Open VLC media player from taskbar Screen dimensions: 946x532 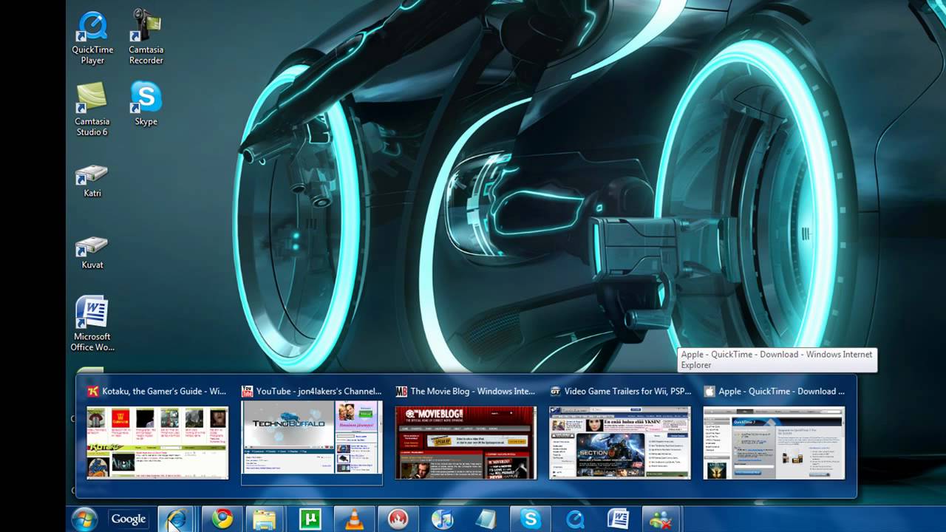354,519
